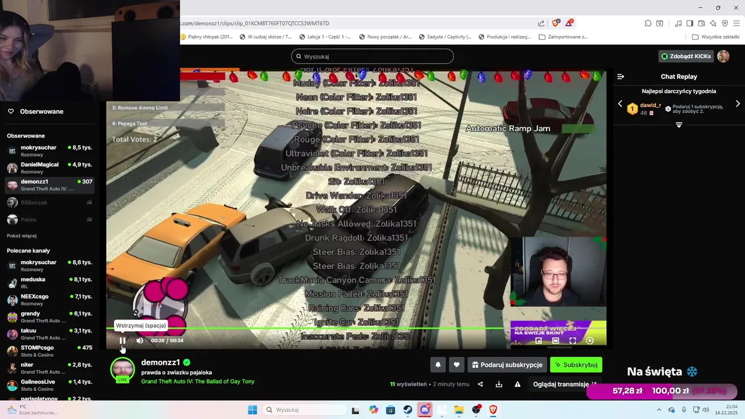
Task: Select demonzz1 in the followed channels
Action: [x=49, y=185]
